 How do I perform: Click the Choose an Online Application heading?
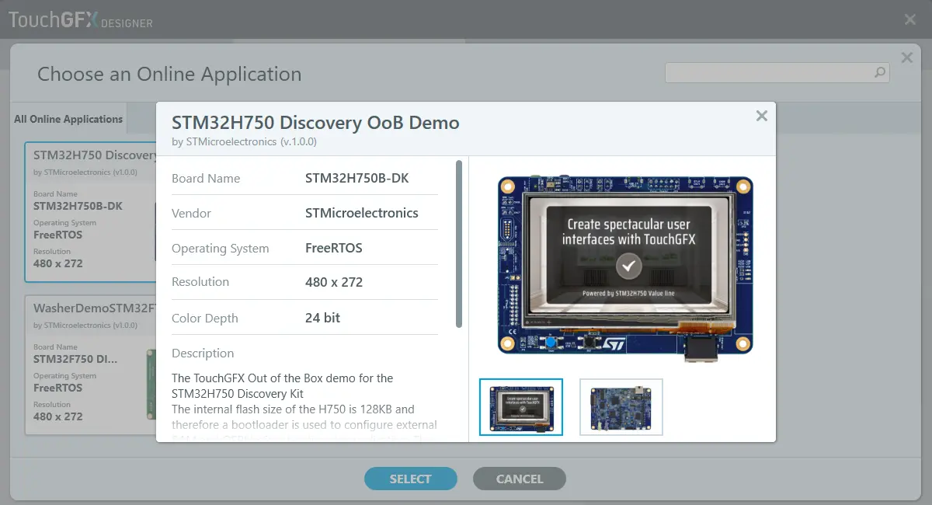pos(169,75)
